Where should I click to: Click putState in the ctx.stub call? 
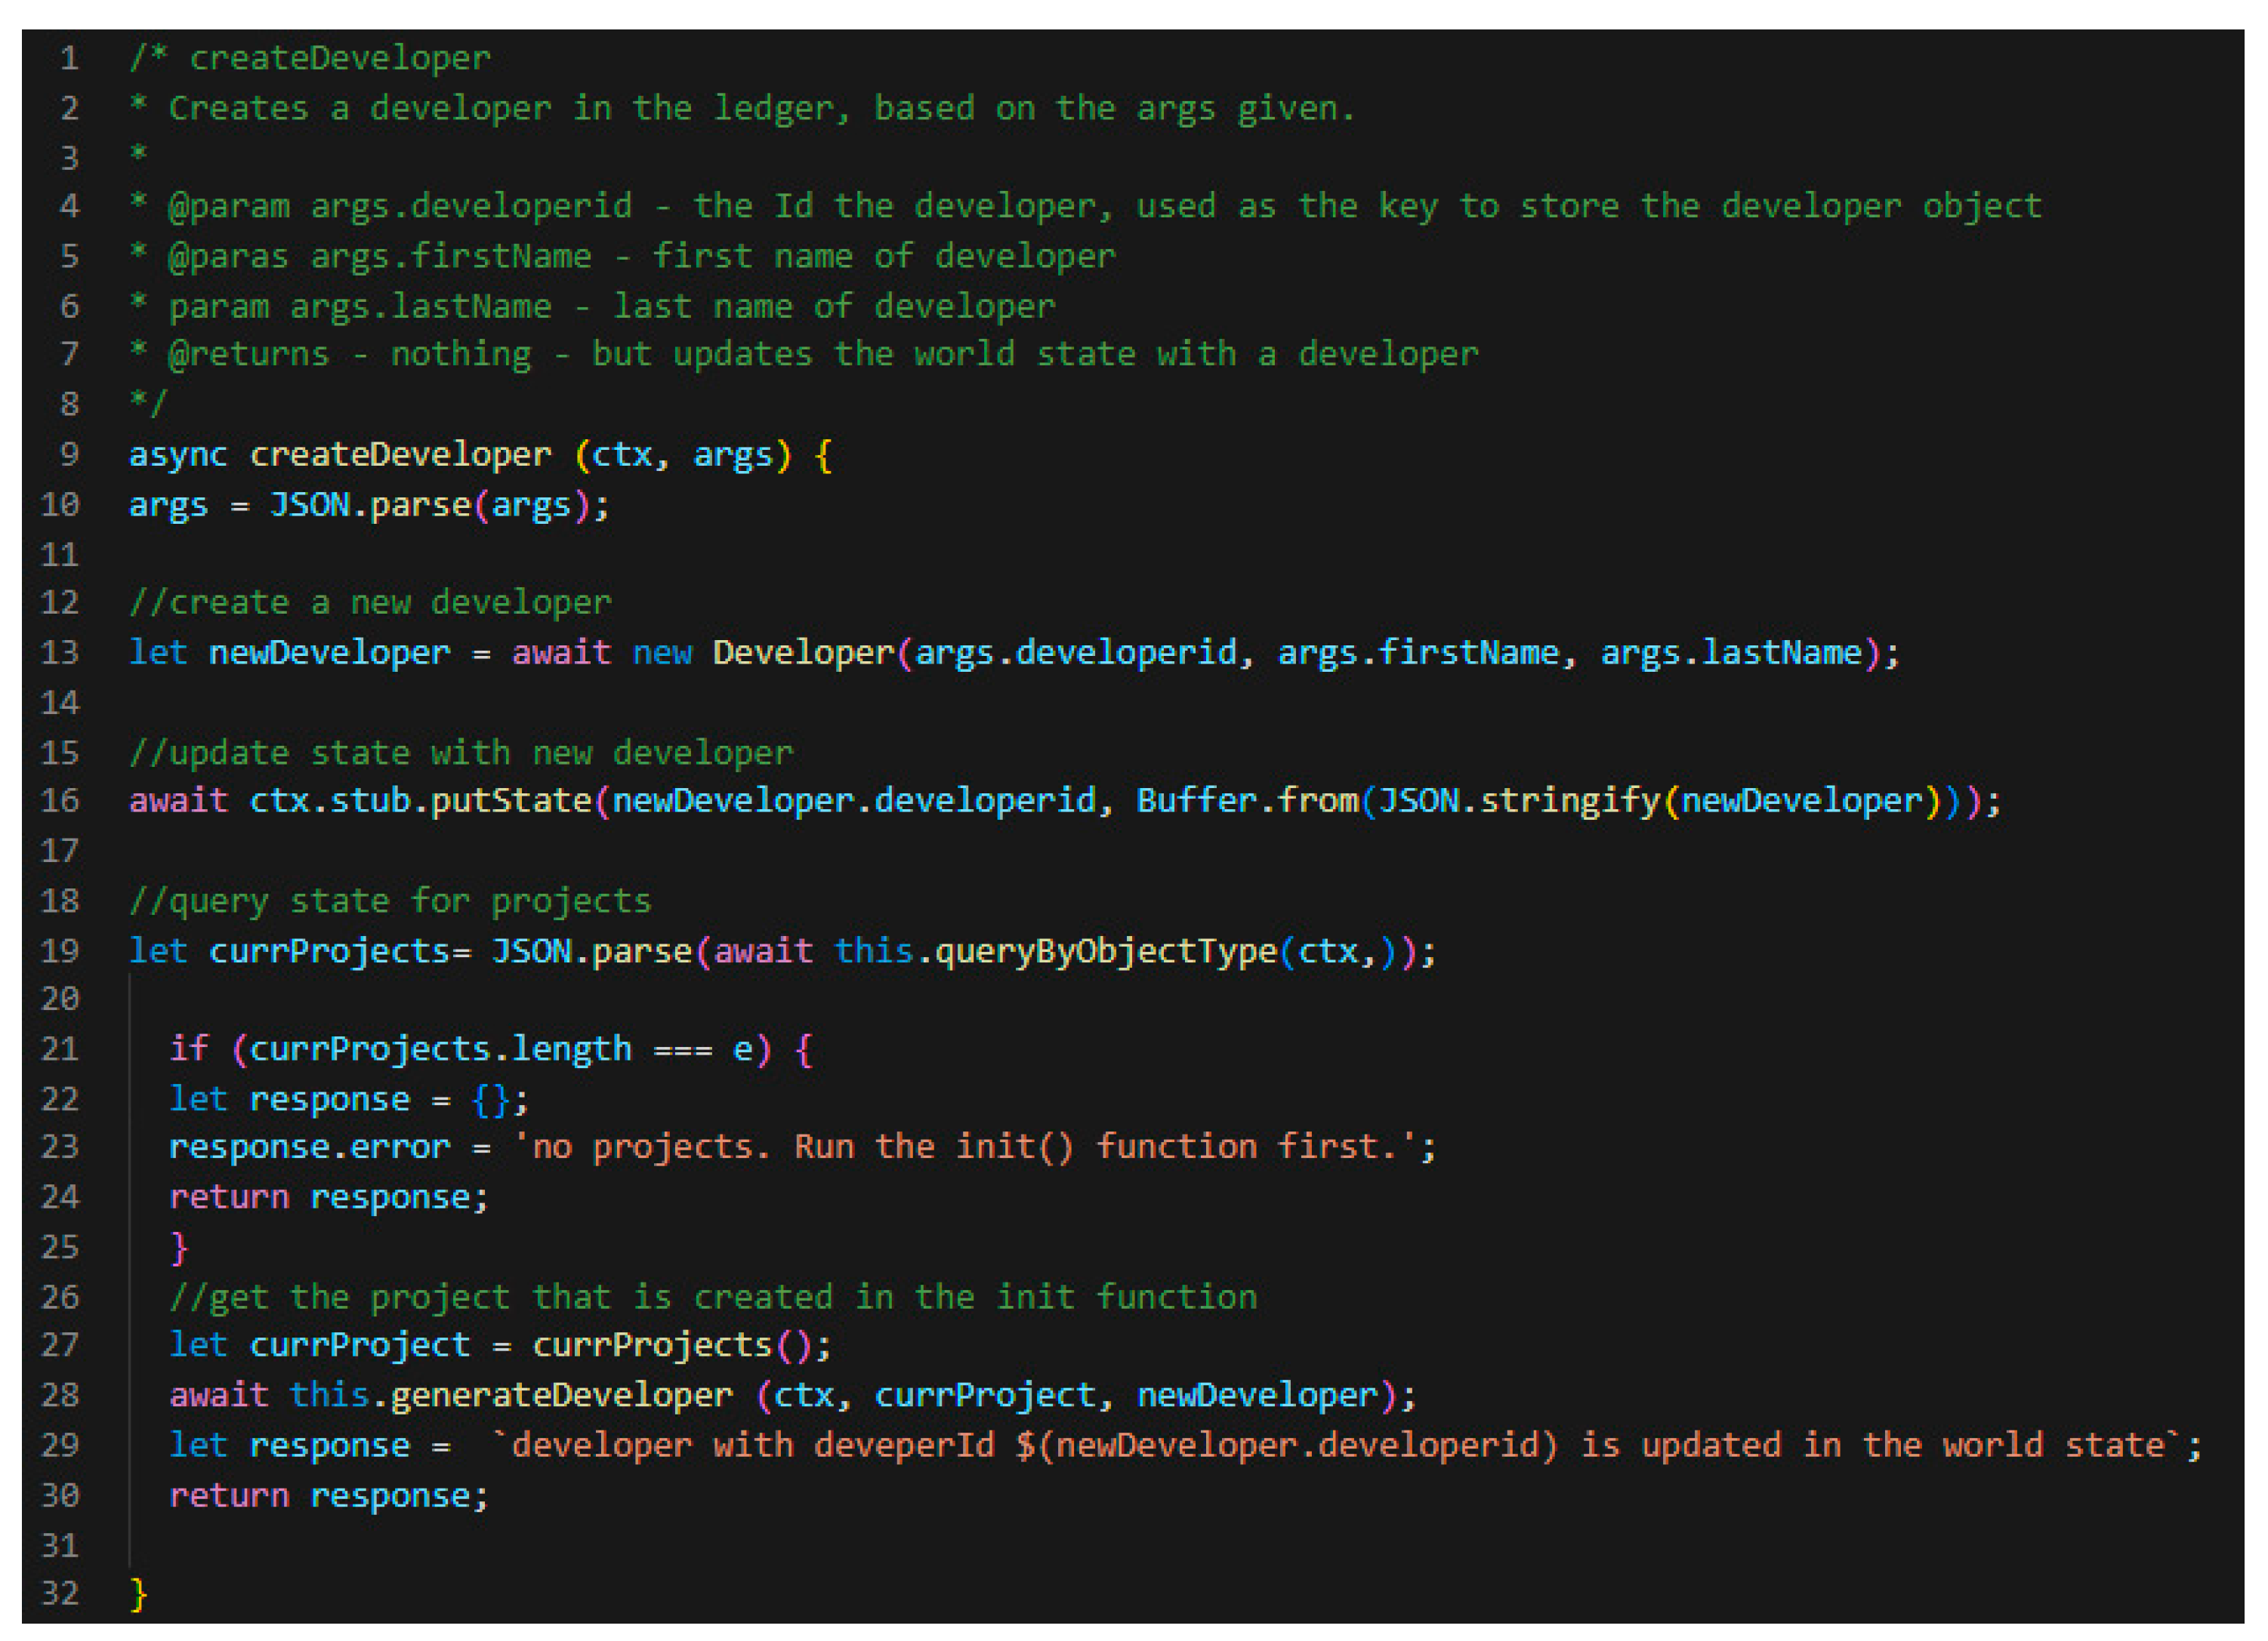511,801
